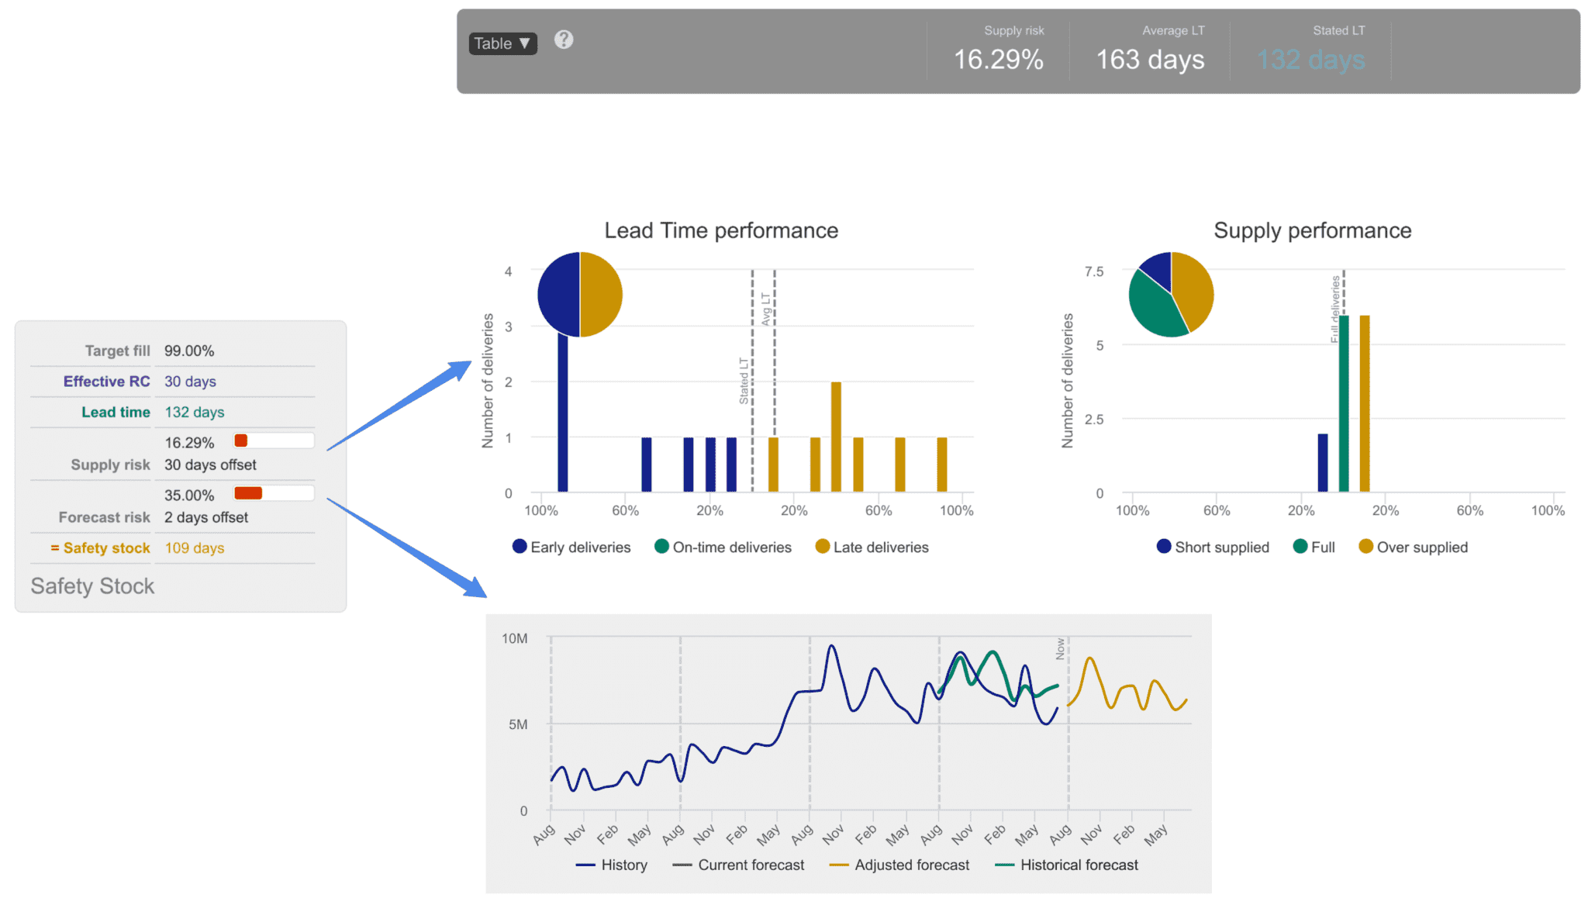Select the 2 days offset text
Screen dimensions: 1588x905
pos(206,517)
